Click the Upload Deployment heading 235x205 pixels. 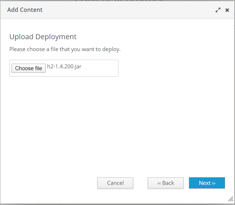(x=43, y=37)
